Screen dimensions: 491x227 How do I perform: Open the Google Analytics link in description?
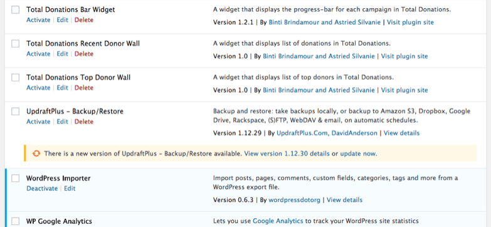tap(278, 221)
